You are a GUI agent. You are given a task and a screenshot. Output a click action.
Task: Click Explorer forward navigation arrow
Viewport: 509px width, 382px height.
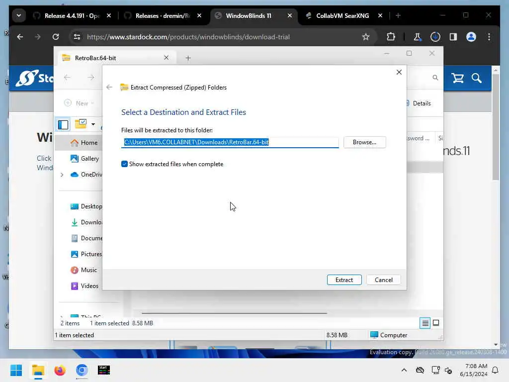pyautogui.click(x=91, y=77)
